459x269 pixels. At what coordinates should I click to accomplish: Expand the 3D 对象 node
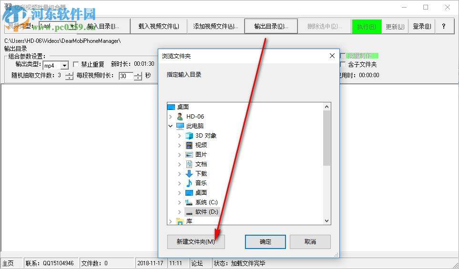pos(179,136)
